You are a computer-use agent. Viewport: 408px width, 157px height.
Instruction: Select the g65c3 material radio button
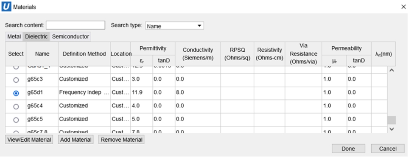[16, 80]
